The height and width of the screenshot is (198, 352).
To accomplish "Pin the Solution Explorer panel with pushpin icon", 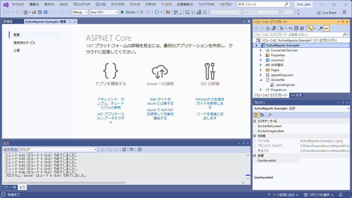I will (x=343, y=22).
